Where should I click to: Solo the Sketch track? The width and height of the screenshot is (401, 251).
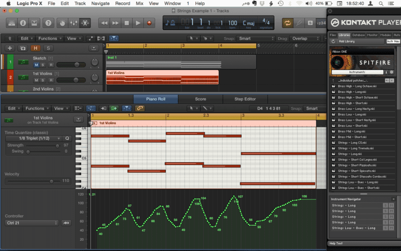[x=43, y=65]
